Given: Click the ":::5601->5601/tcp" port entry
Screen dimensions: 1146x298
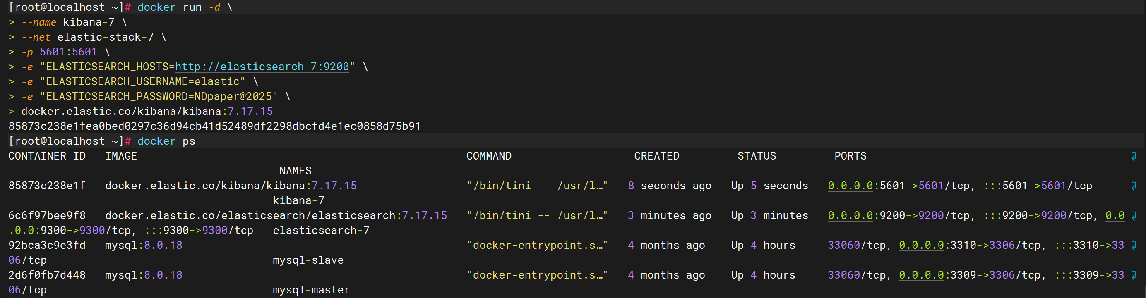Looking at the screenshot, I should [x=1038, y=186].
